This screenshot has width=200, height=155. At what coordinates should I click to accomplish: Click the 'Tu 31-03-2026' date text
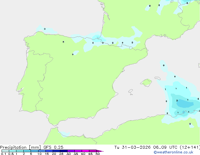[x=132, y=147]
